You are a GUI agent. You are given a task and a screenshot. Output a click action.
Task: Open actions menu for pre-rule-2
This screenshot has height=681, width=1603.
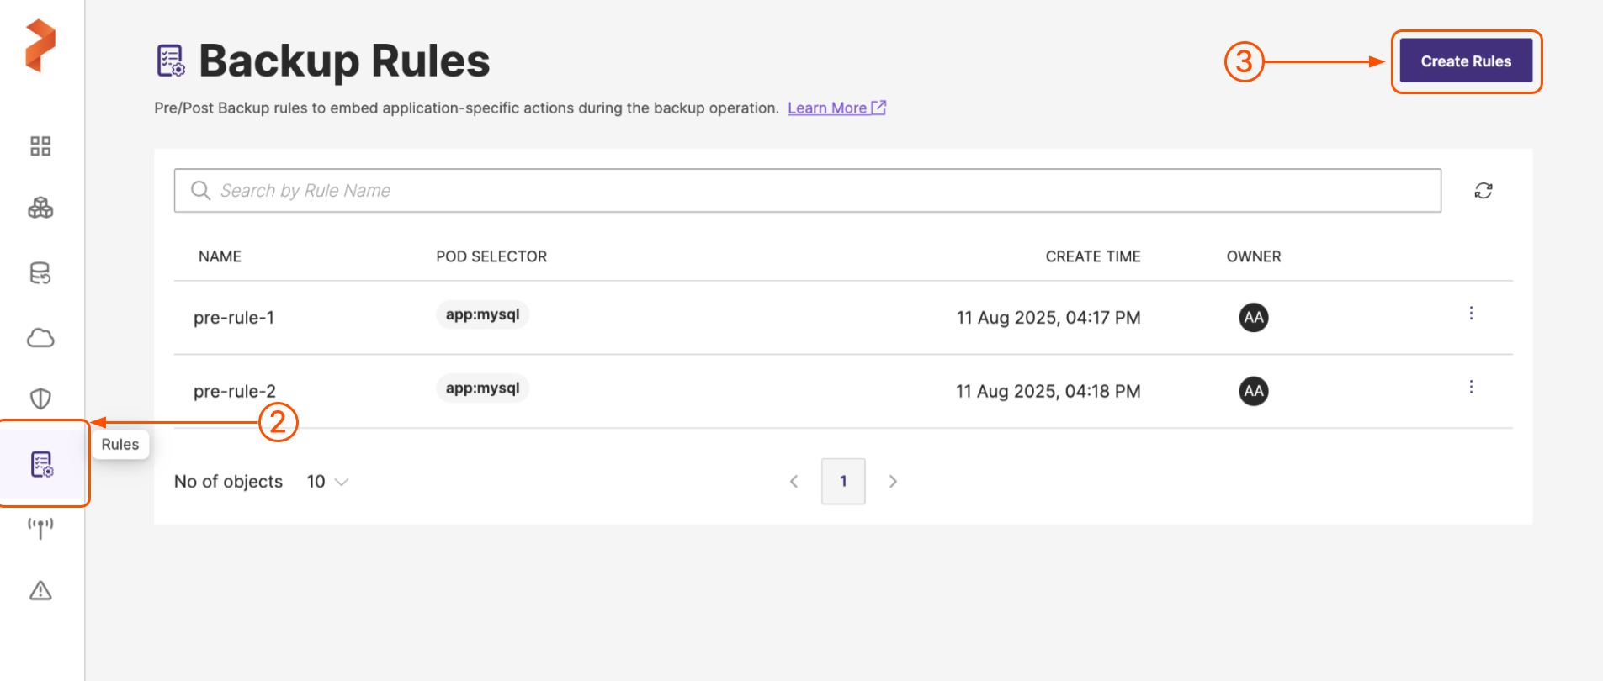(x=1470, y=387)
